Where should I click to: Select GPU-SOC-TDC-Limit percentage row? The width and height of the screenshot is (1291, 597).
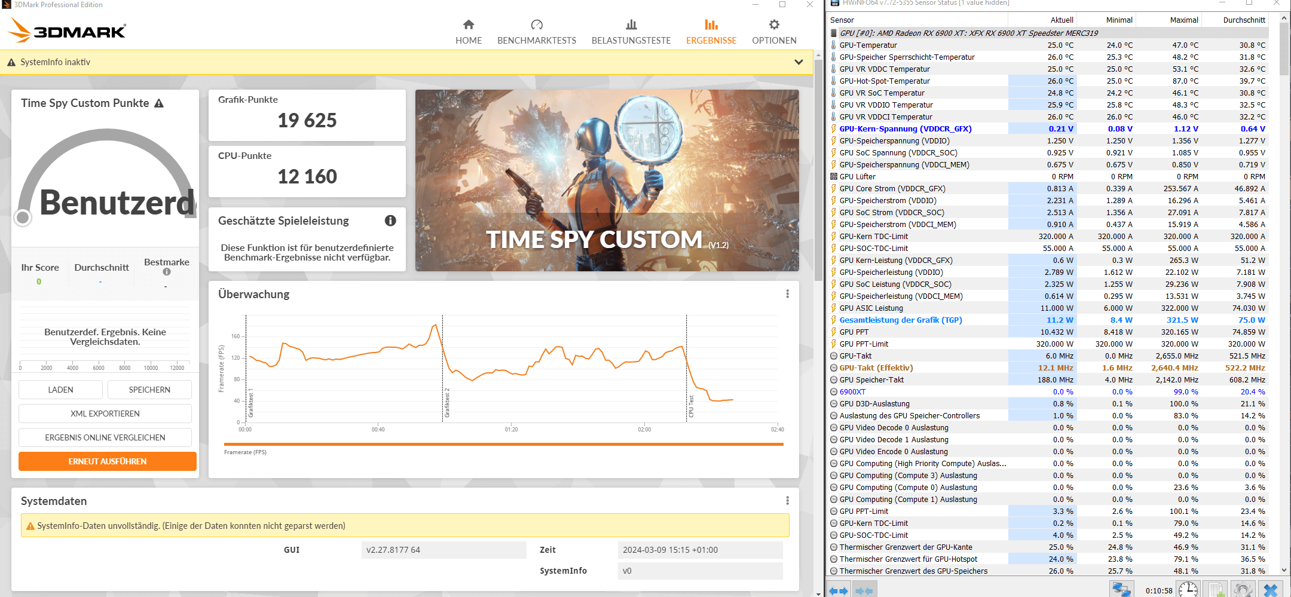coord(1049,535)
